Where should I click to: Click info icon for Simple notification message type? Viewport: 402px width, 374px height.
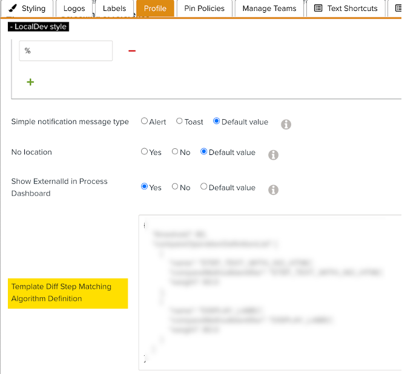click(286, 124)
